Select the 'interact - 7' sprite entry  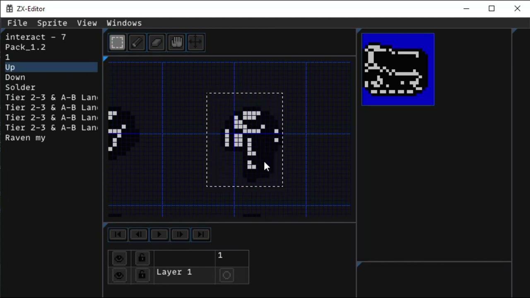51,37
